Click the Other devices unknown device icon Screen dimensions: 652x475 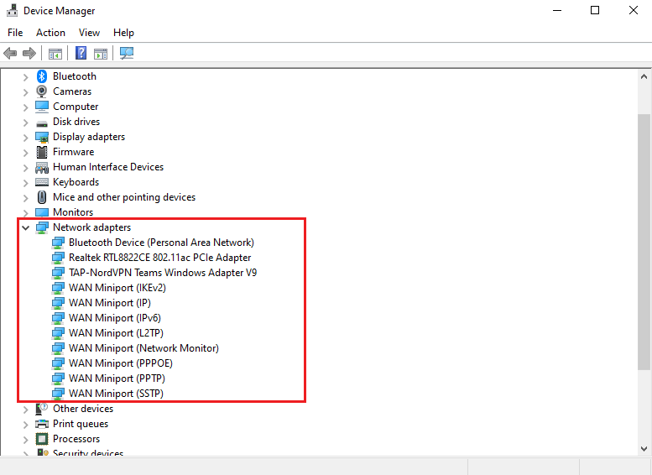tap(42, 409)
